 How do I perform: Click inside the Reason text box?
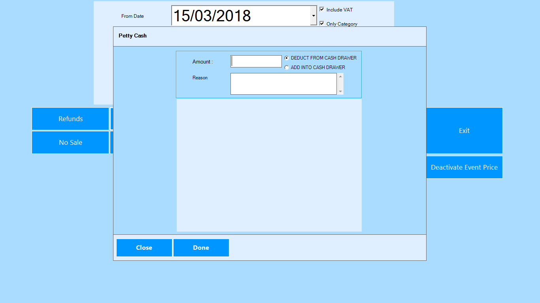283,84
